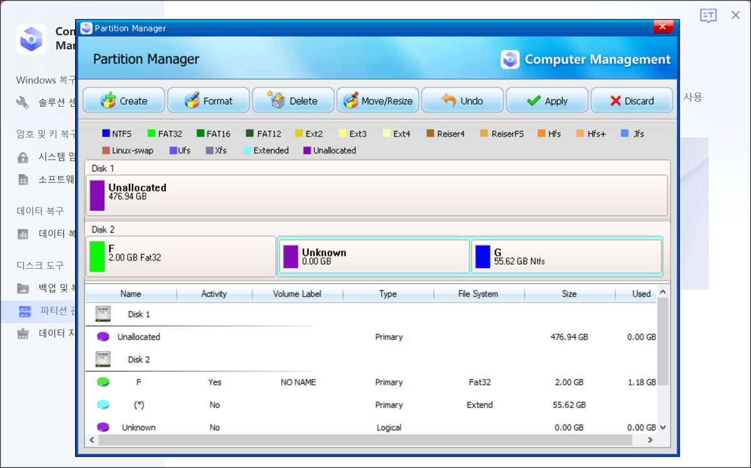Viewport: 751px width, 468px height.
Task: Close the Partition Manager window
Action: [x=663, y=27]
